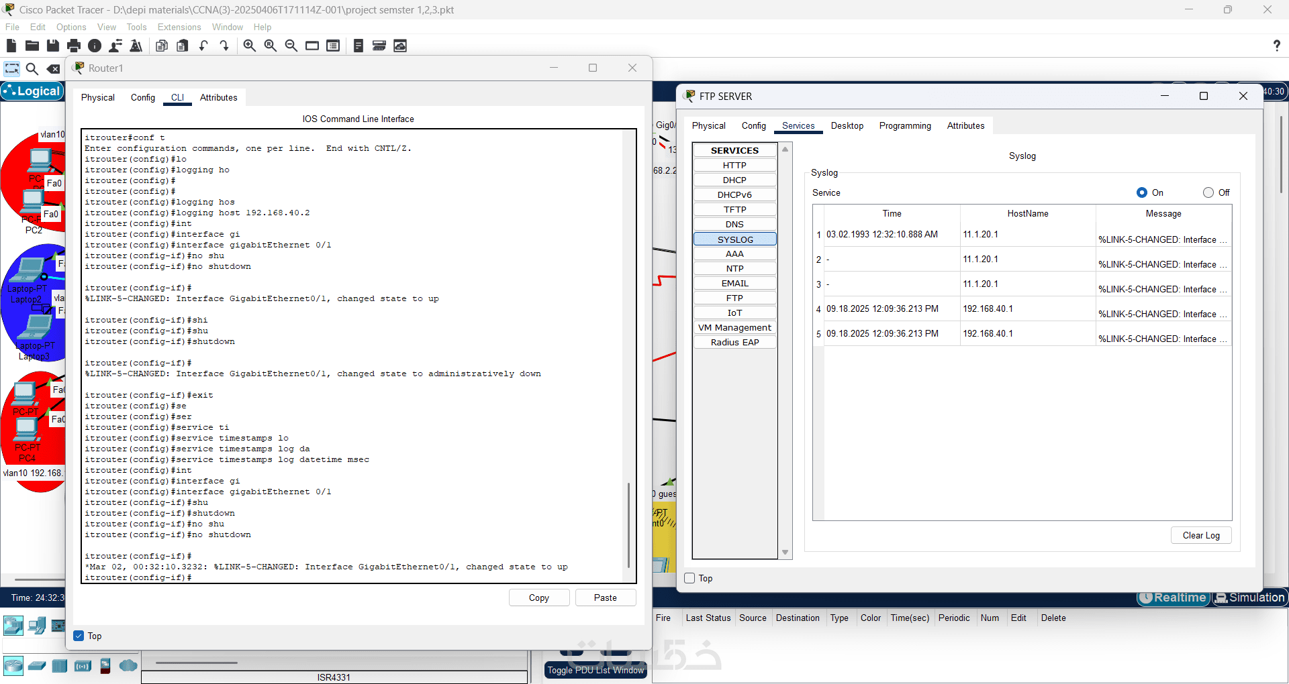Select the HTTP service in the list
The width and height of the screenshot is (1289, 684).
coord(734,165)
